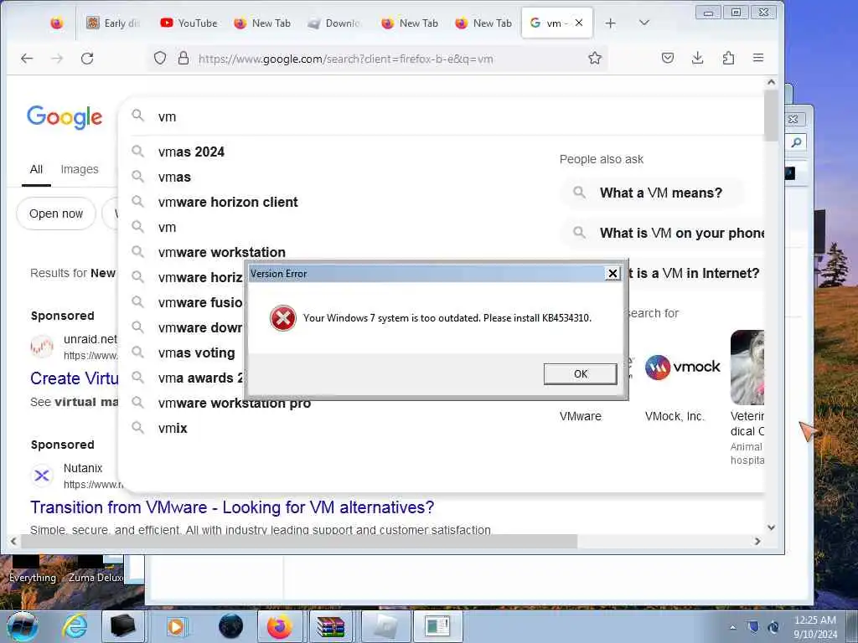Click the Google logo
This screenshot has height=643, width=858.
[65, 116]
